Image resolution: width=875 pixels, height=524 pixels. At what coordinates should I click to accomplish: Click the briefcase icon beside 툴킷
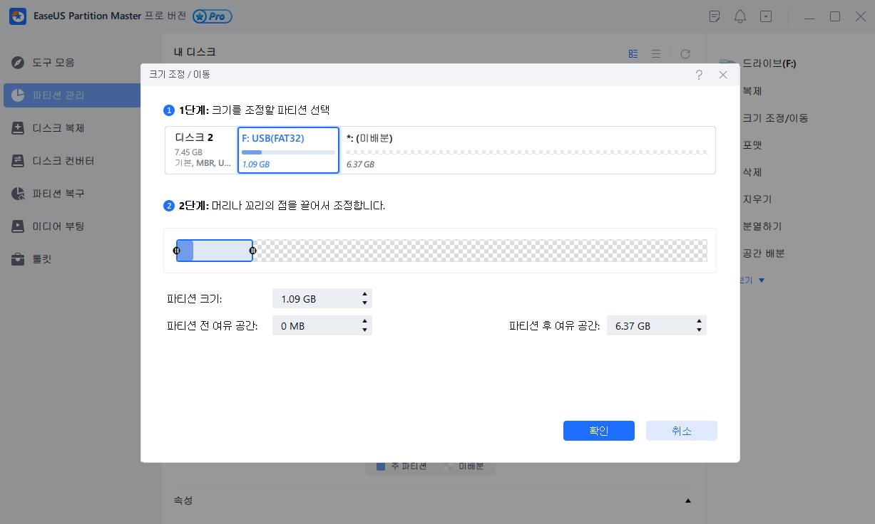(x=18, y=259)
